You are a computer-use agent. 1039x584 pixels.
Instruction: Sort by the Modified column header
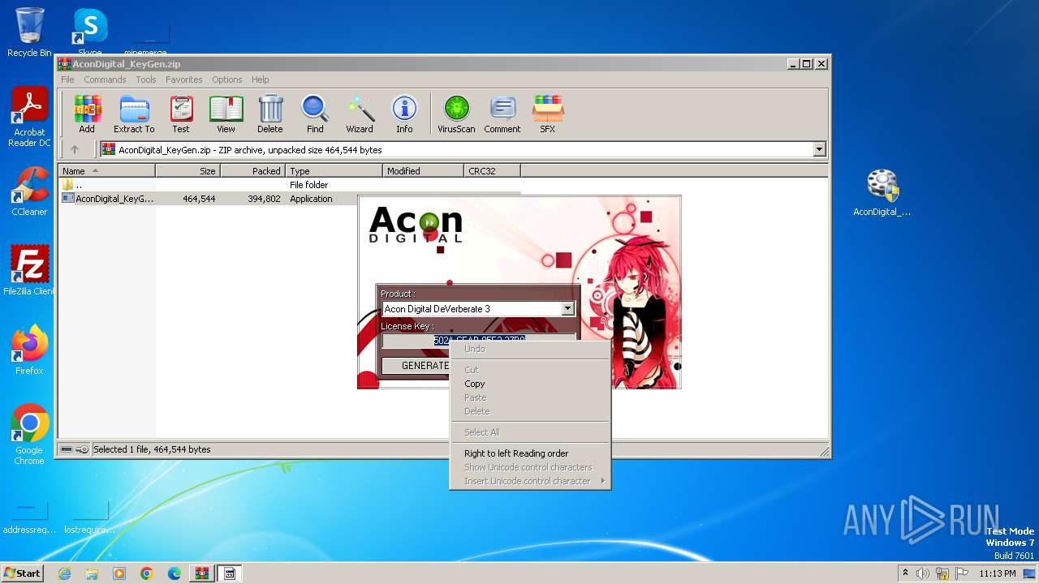click(424, 171)
